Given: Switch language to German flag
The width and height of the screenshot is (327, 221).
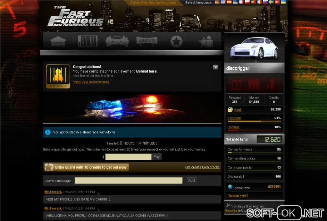Looking at the screenshot, I should [x=217, y=2].
